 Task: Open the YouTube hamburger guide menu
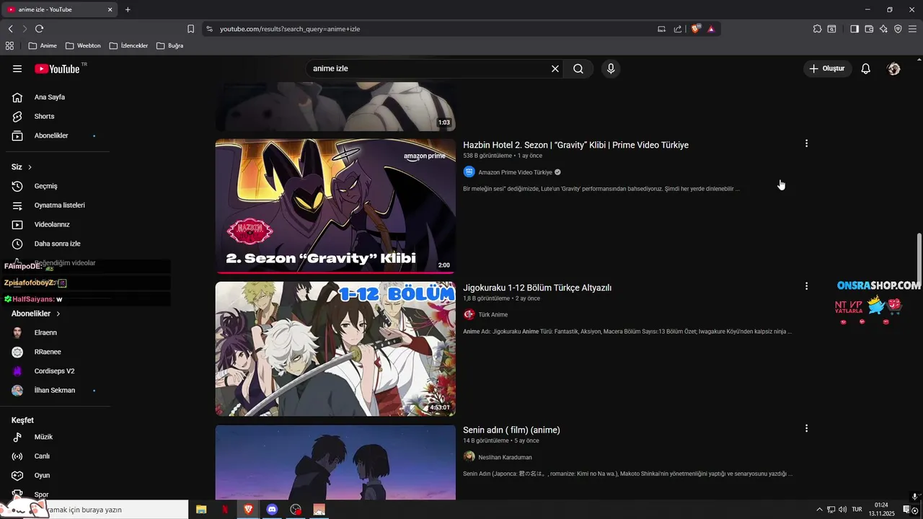pyautogui.click(x=17, y=68)
